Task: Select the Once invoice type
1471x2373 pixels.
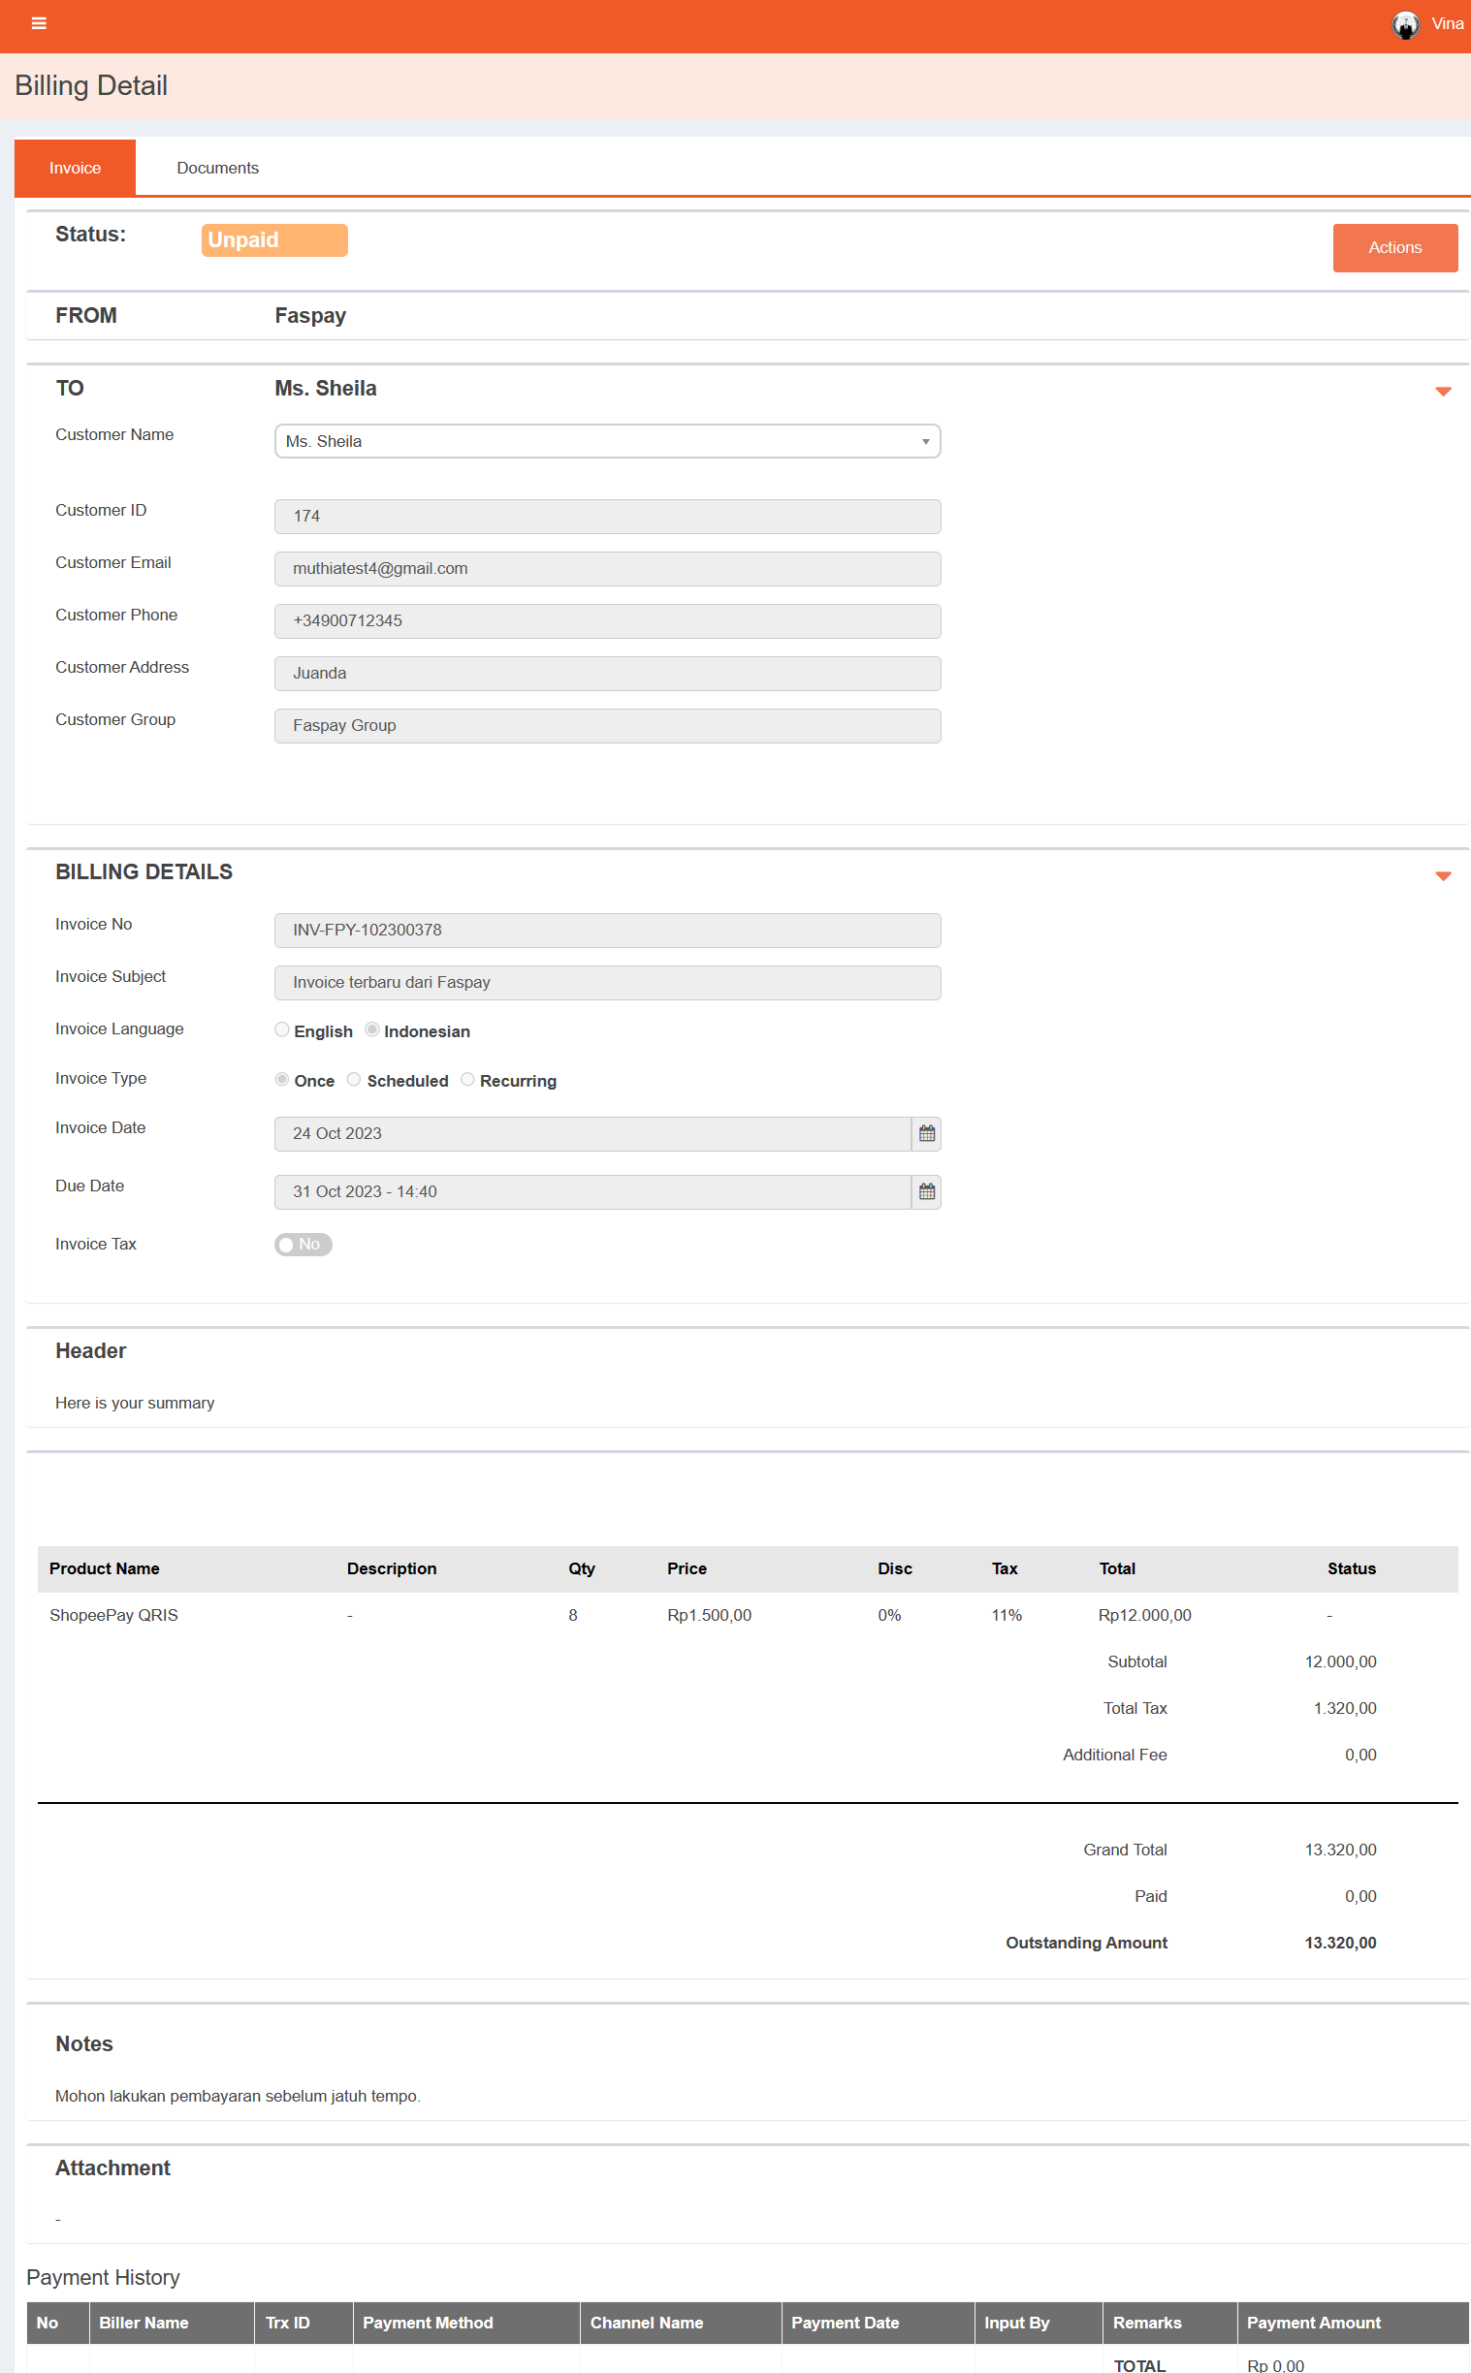Action: [282, 1080]
